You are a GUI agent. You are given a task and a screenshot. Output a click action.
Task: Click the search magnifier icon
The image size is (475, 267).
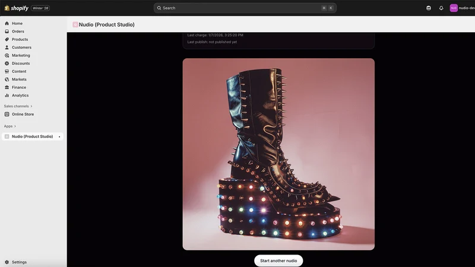pyautogui.click(x=159, y=8)
